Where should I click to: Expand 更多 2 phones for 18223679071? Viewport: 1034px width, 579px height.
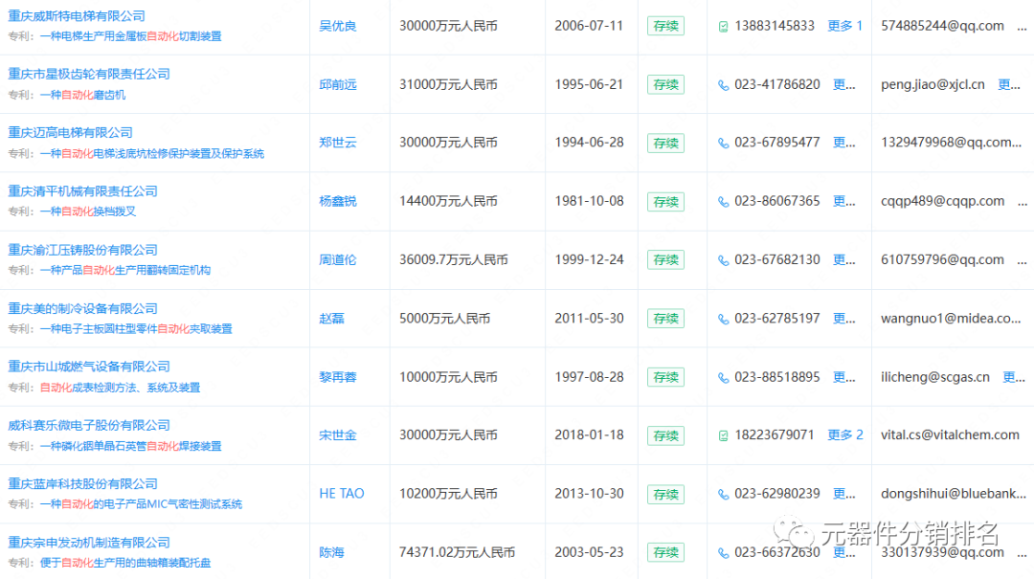tap(844, 435)
